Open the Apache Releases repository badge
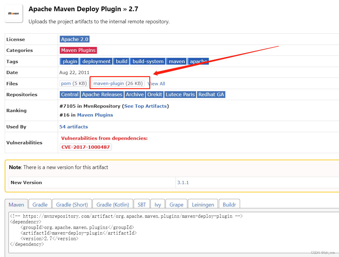This screenshot has height=257, width=339. (102, 94)
